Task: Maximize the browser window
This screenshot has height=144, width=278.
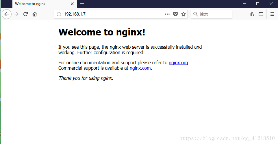Action: coord(258,4)
